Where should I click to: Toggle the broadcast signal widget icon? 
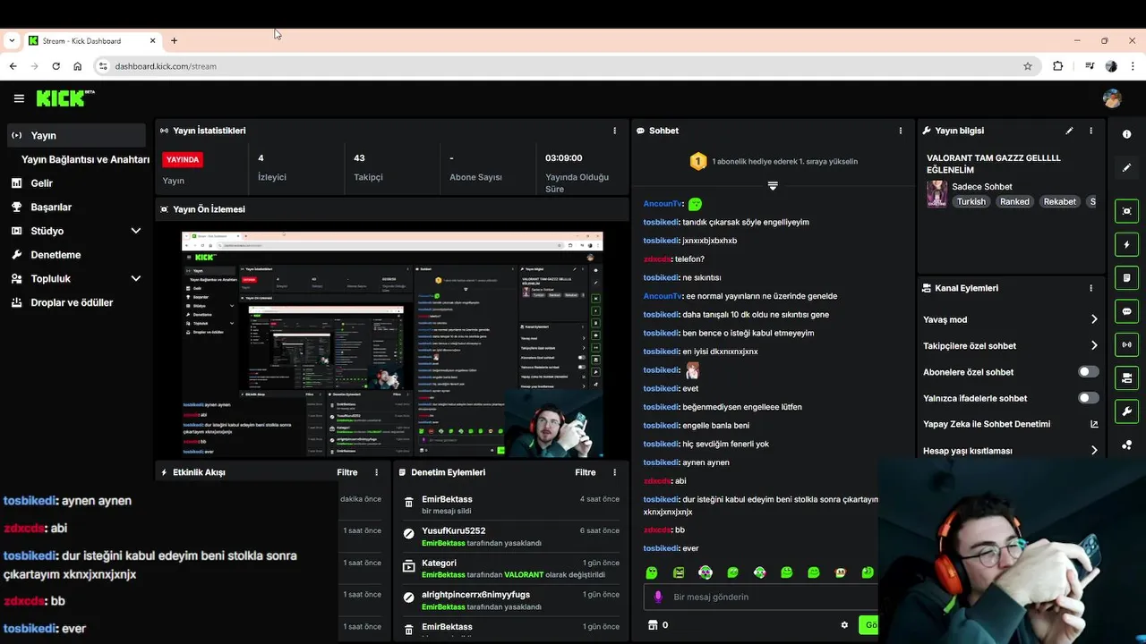(1126, 344)
